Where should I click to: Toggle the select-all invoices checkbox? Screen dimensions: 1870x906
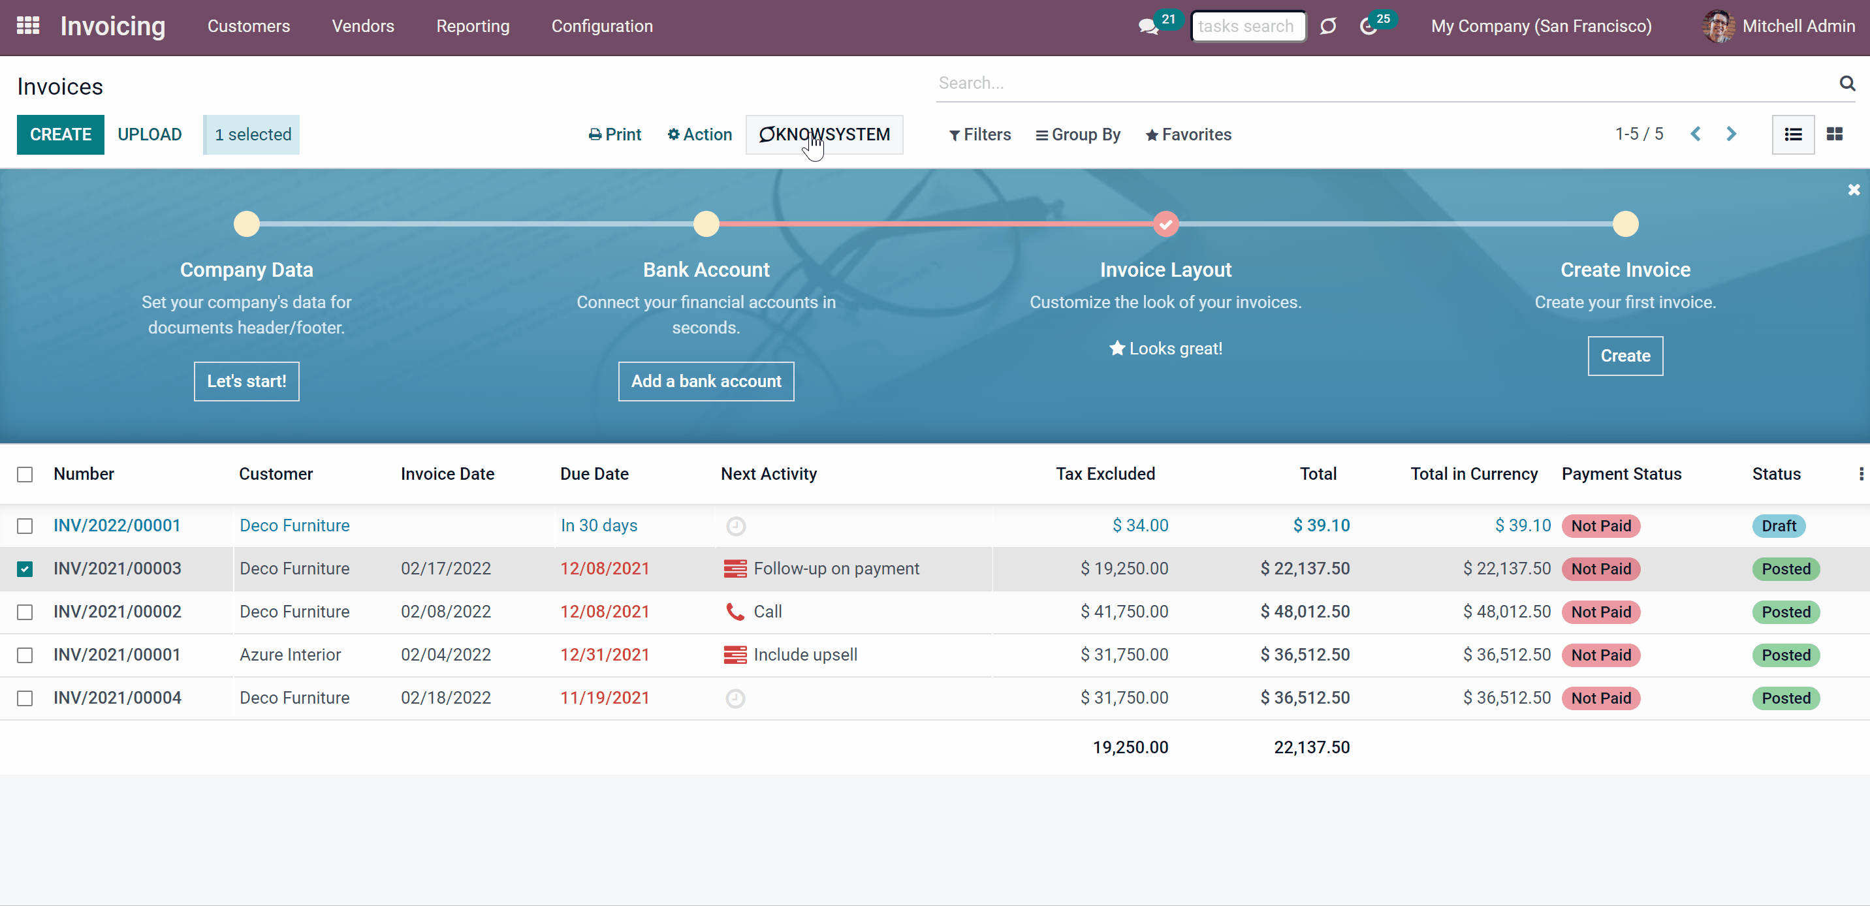pos(25,474)
